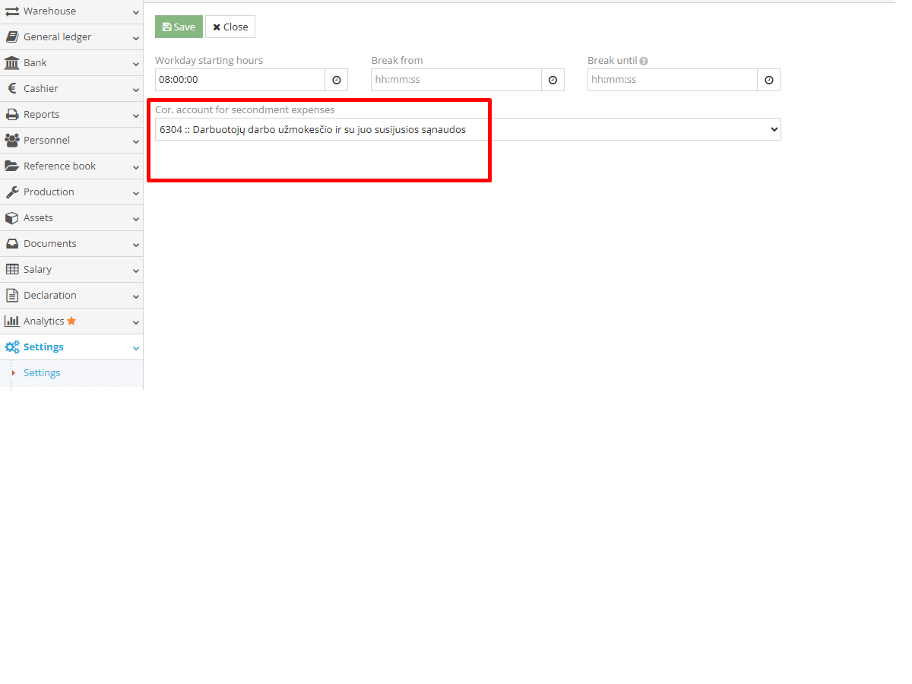Click the Analytics bar chart icon
The height and width of the screenshot is (684, 912).
point(11,321)
